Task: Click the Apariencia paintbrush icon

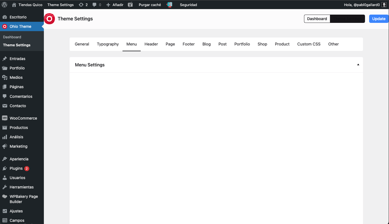Action: coord(5,159)
